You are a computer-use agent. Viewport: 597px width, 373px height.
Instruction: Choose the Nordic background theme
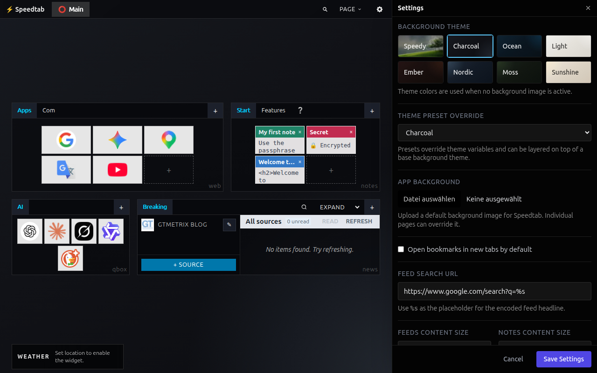click(470, 72)
